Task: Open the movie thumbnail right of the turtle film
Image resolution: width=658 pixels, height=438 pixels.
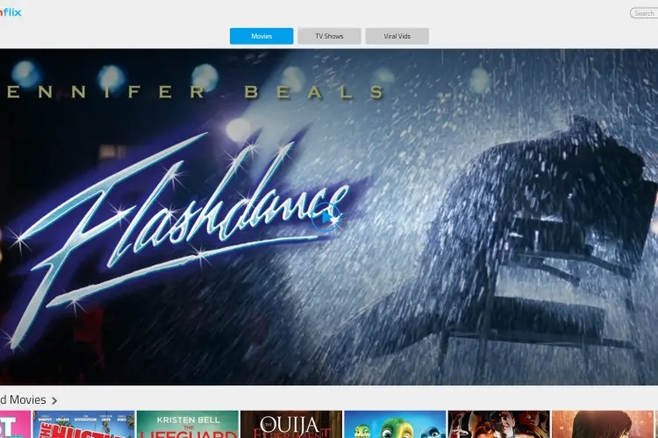Action: pyautogui.click(x=498, y=424)
